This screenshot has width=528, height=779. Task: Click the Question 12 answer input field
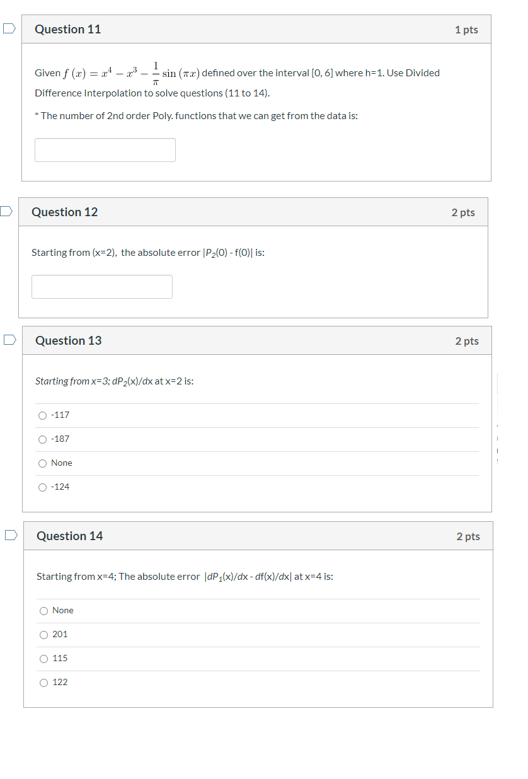click(102, 287)
